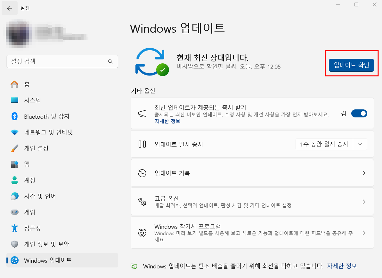Click the pause icon next to 업데이트 일시 중지
Image resolution: width=382 pixels, height=278 pixels.
142,144
